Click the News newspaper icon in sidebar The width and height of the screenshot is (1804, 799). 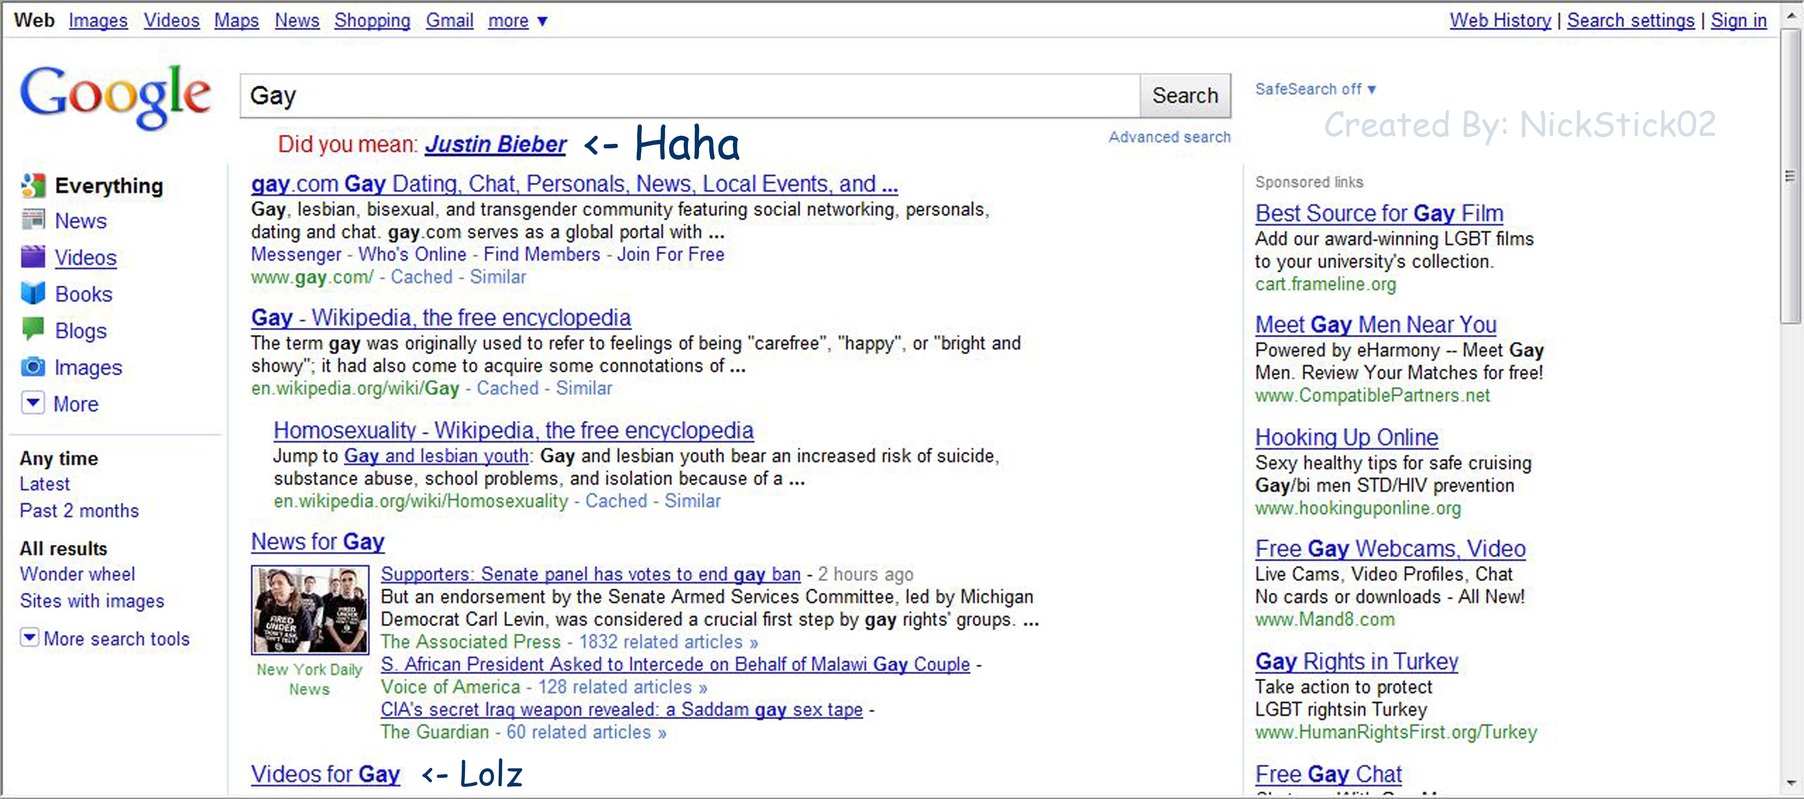(x=33, y=220)
